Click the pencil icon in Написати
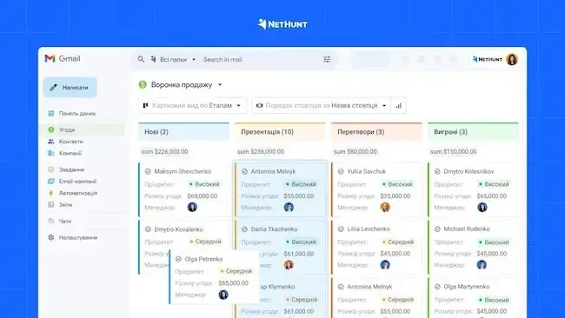The height and width of the screenshot is (318, 565). point(53,87)
